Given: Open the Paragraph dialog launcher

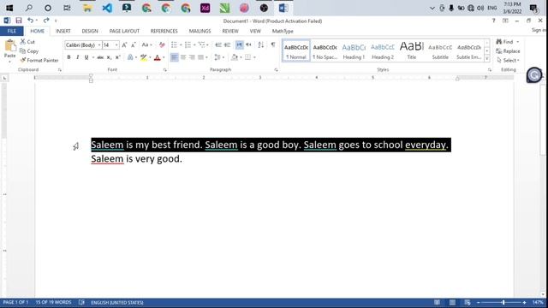Looking at the screenshot, I should click(276, 70).
